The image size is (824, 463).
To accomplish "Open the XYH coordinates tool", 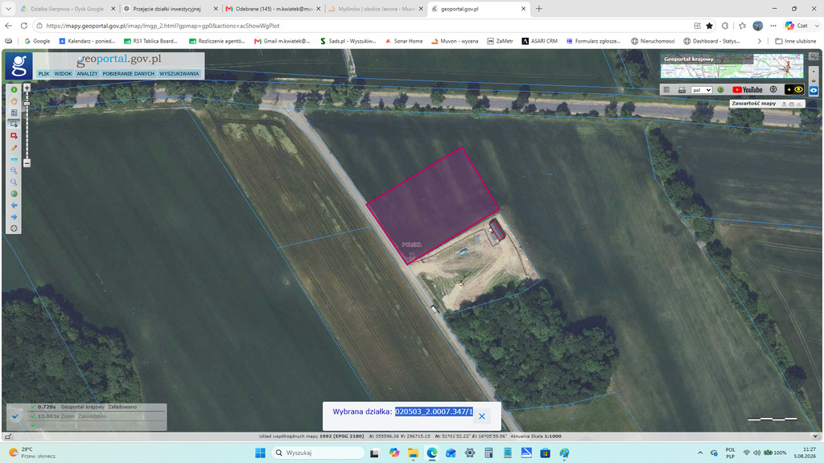I will tap(14, 159).
